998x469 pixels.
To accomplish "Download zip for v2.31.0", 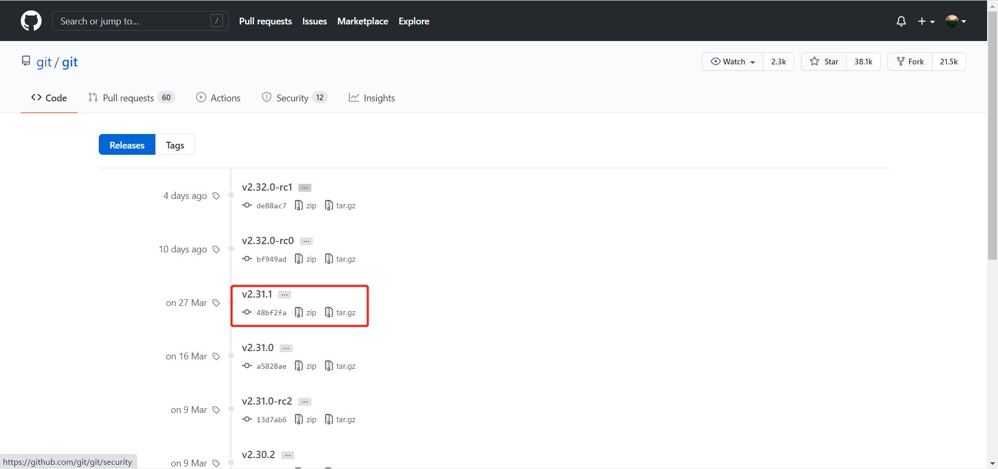I will (306, 366).
